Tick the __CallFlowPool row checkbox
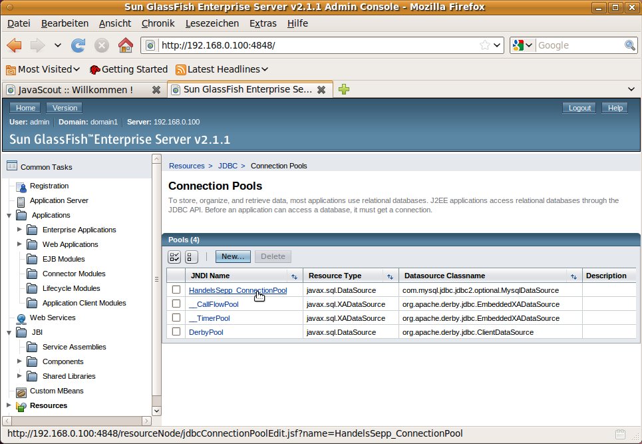 (176, 304)
